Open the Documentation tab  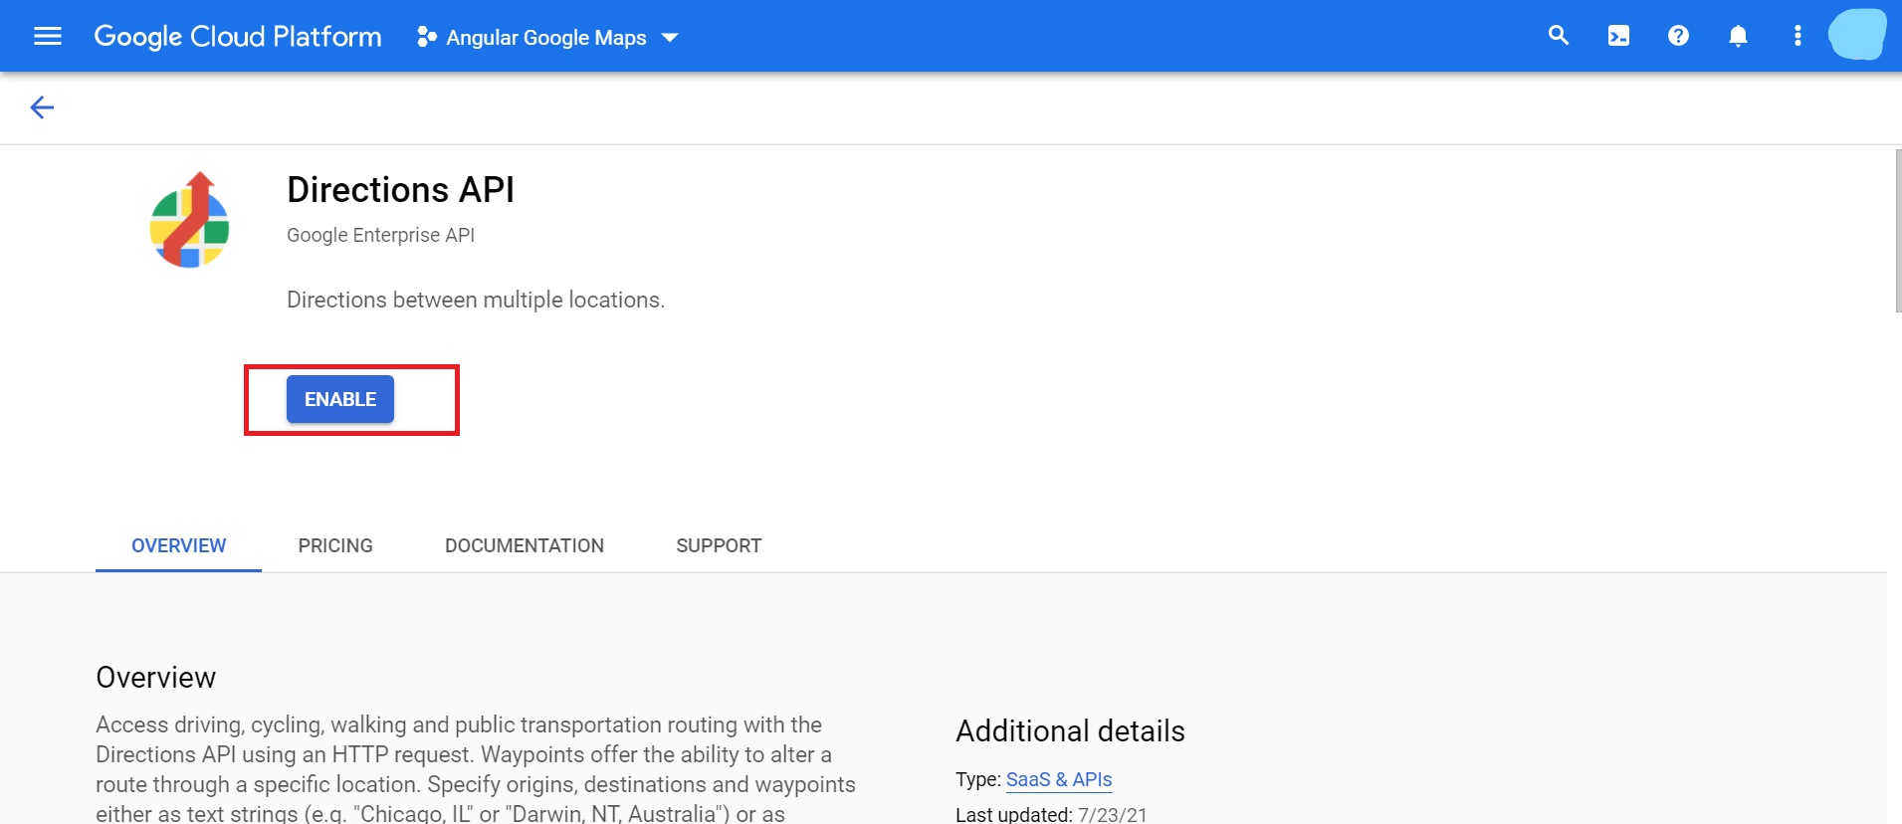(x=525, y=545)
